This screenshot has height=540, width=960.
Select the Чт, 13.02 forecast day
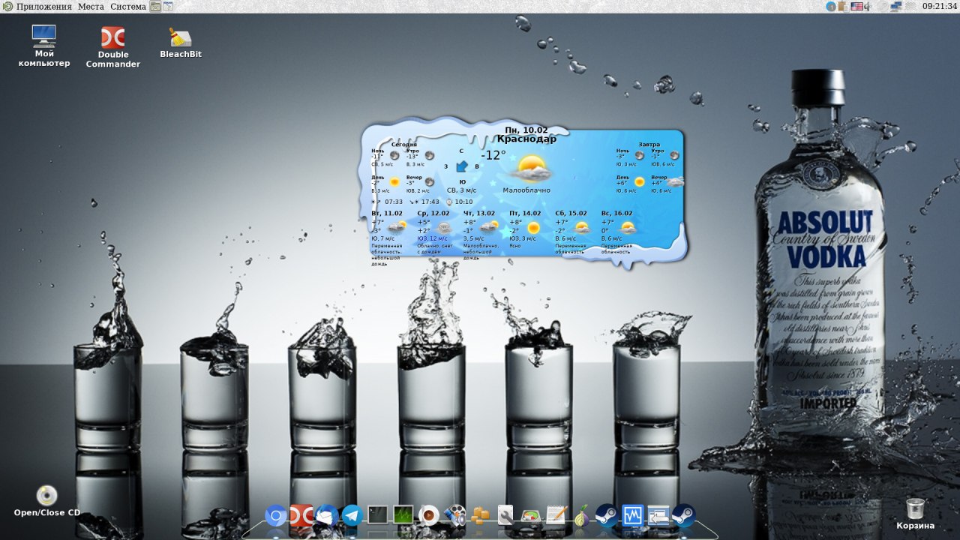click(479, 213)
